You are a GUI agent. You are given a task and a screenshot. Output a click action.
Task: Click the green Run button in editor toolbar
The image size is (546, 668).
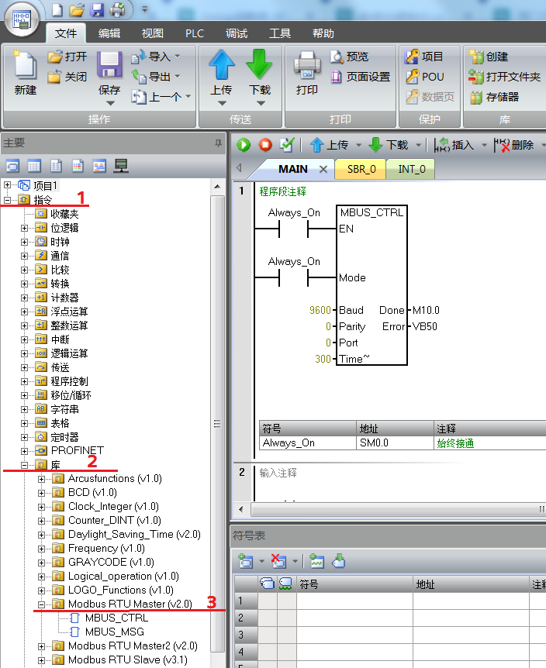(244, 145)
